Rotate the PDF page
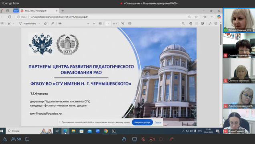 tap(122, 24)
